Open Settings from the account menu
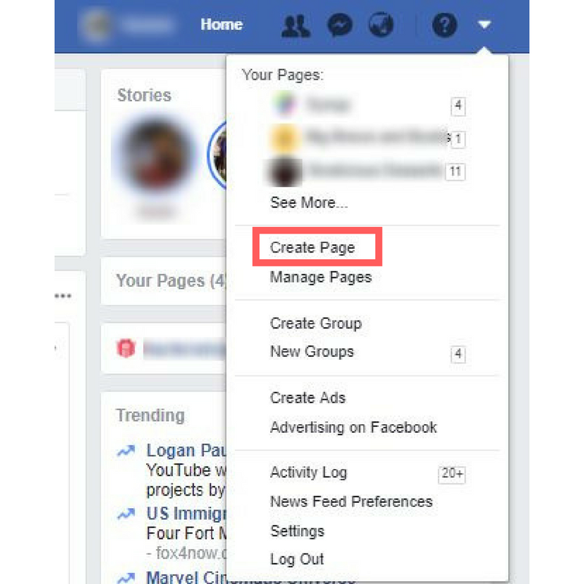The width and height of the screenshot is (584, 584). tap(297, 531)
